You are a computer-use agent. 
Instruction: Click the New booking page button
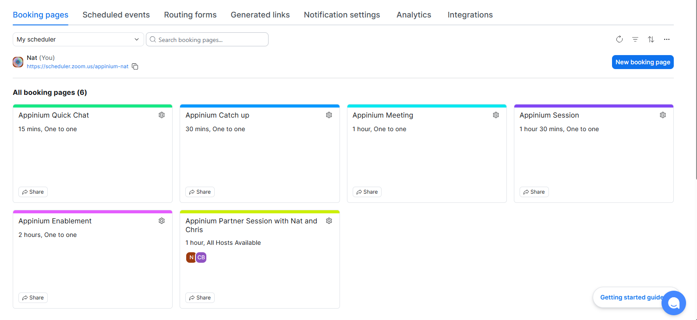click(642, 62)
